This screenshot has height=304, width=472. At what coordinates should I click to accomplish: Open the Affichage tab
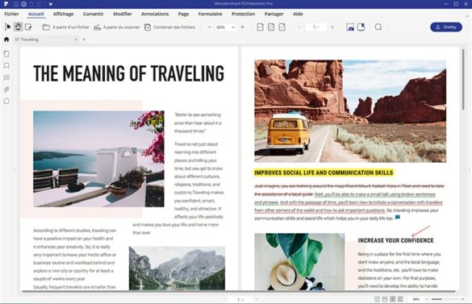pos(63,14)
